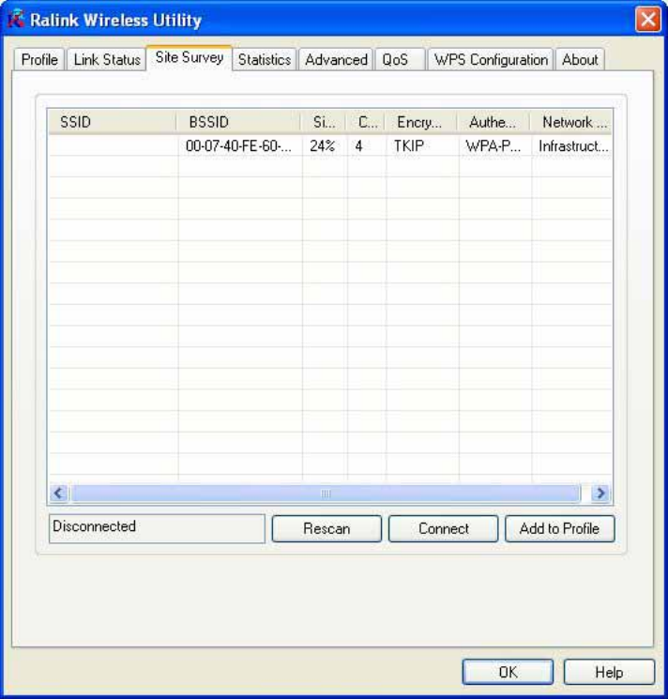Click the Si... signal column header
The image size is (668, 699).
(x=324, y=122)
